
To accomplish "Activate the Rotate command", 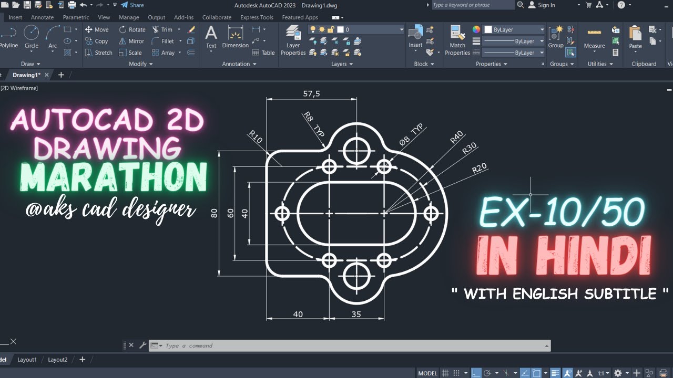I will point(132,29).
